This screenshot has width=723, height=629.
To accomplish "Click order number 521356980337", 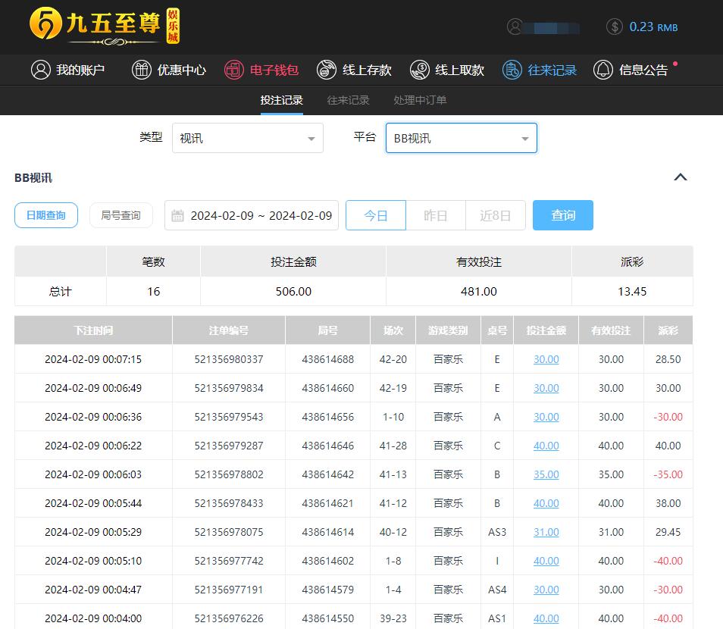I will (229, 359).
